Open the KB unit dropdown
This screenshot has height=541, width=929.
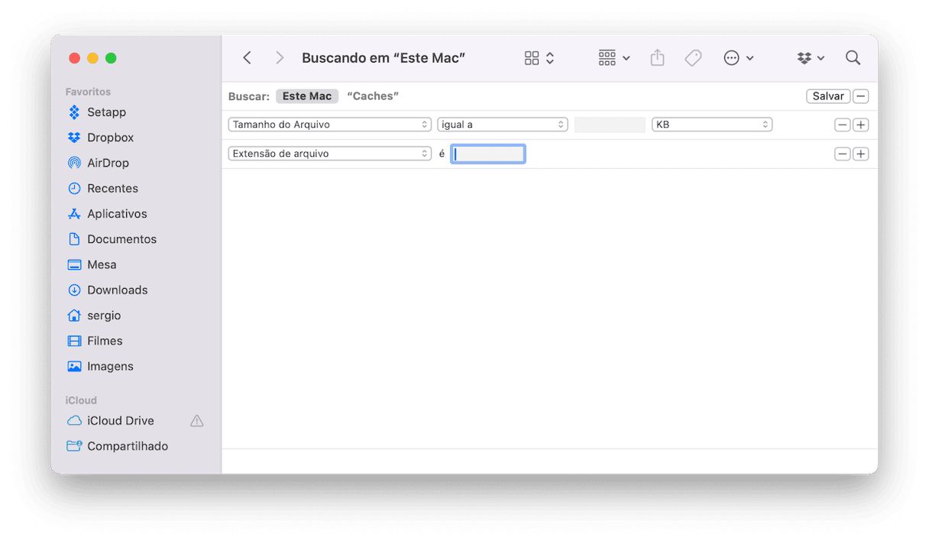[x=711, y=125]
